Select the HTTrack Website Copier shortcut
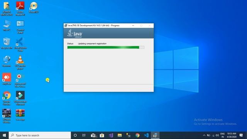 (x=7, y=116)
